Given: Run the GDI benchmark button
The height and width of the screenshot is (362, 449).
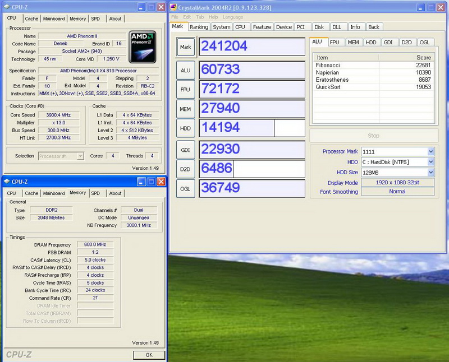Looking at the screenshot, I should coord(185,150).
